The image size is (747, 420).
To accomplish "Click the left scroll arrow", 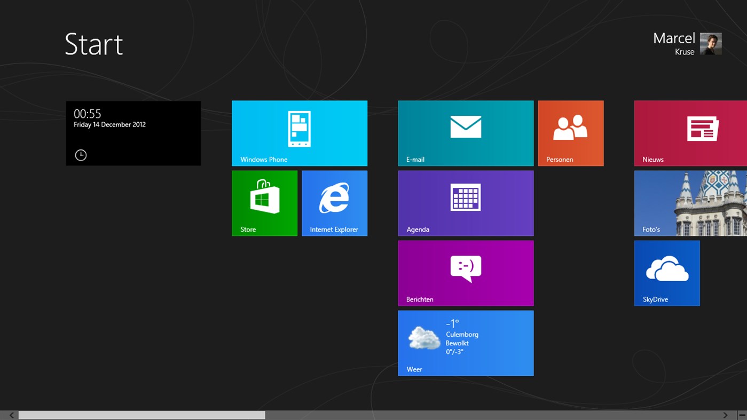I will click(10, 415).
